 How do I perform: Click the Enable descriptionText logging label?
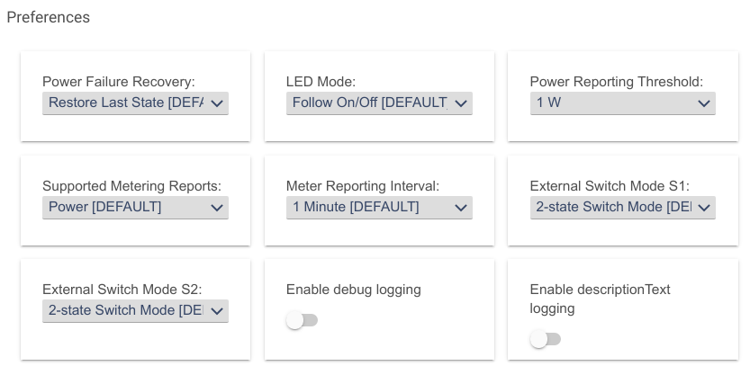[x=600, y=299]
